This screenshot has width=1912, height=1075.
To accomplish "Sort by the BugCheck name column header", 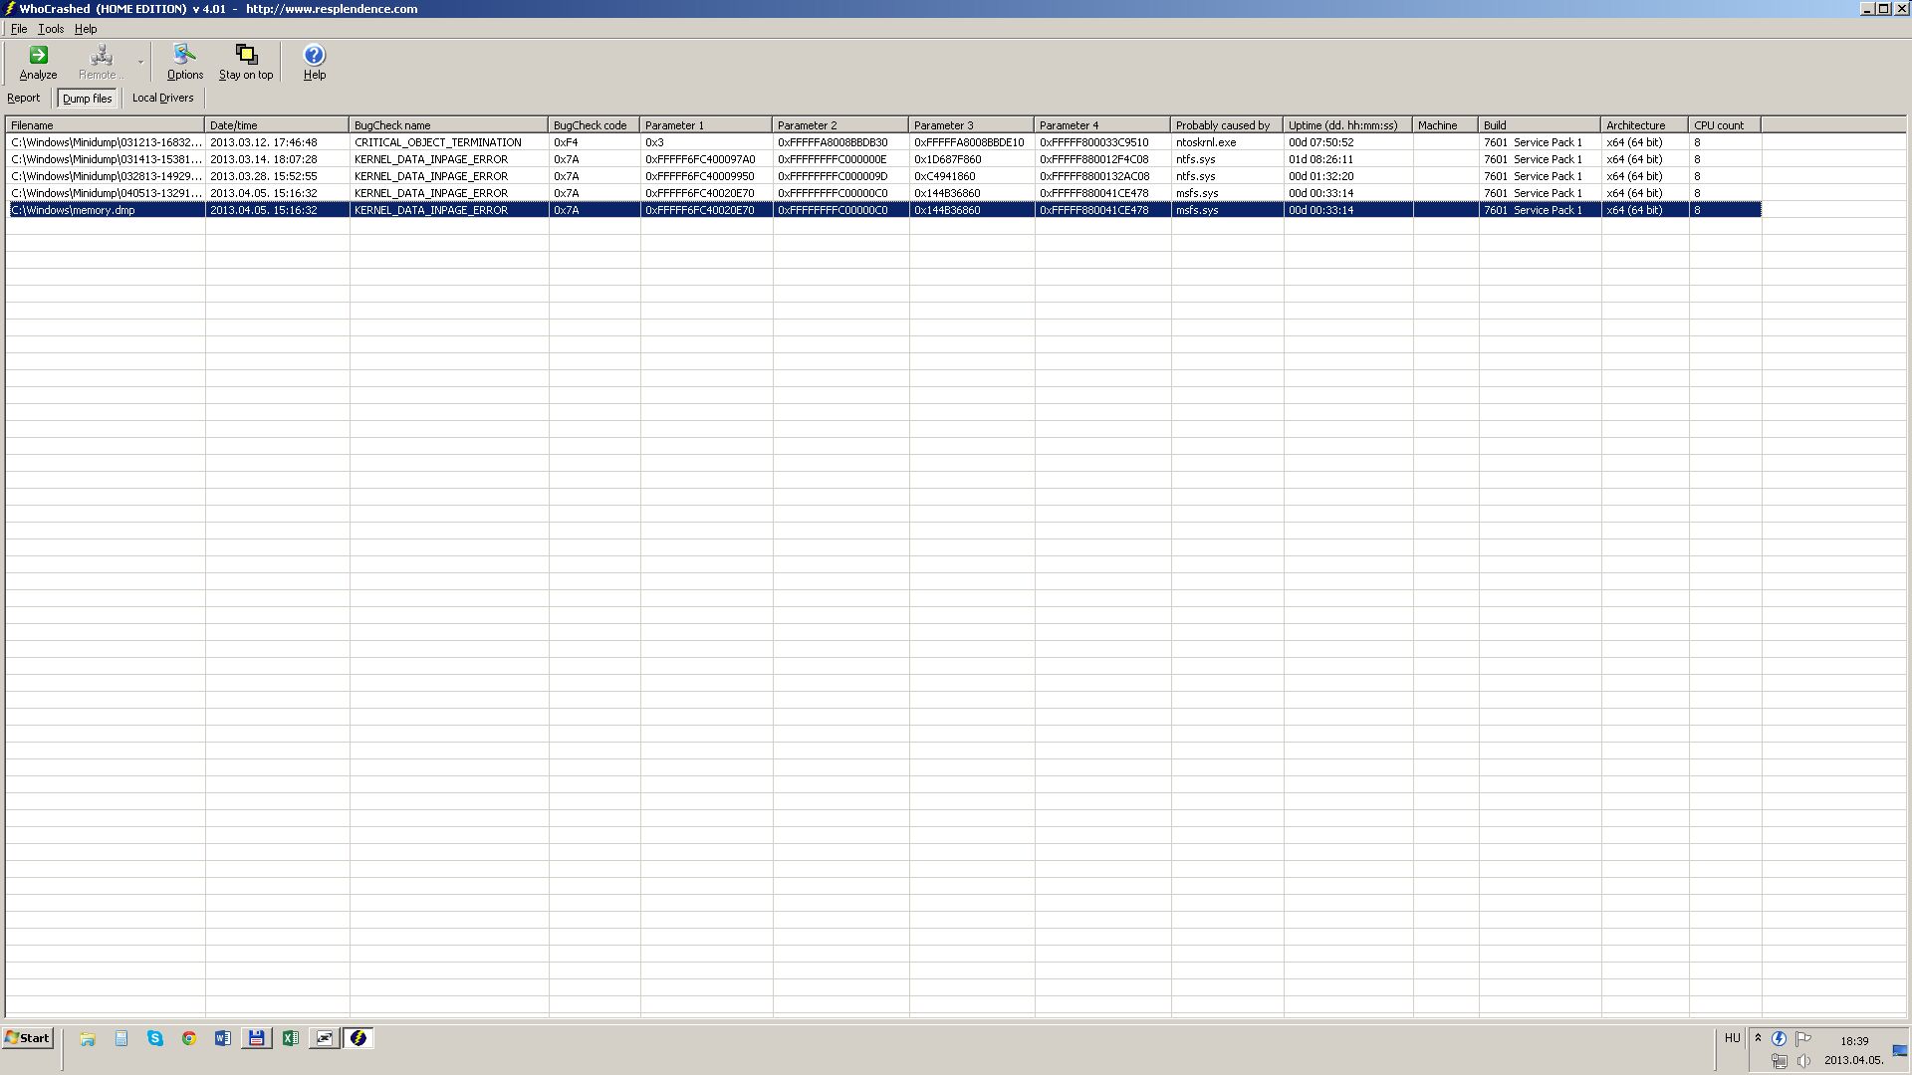I will click(x=448, y=125).
